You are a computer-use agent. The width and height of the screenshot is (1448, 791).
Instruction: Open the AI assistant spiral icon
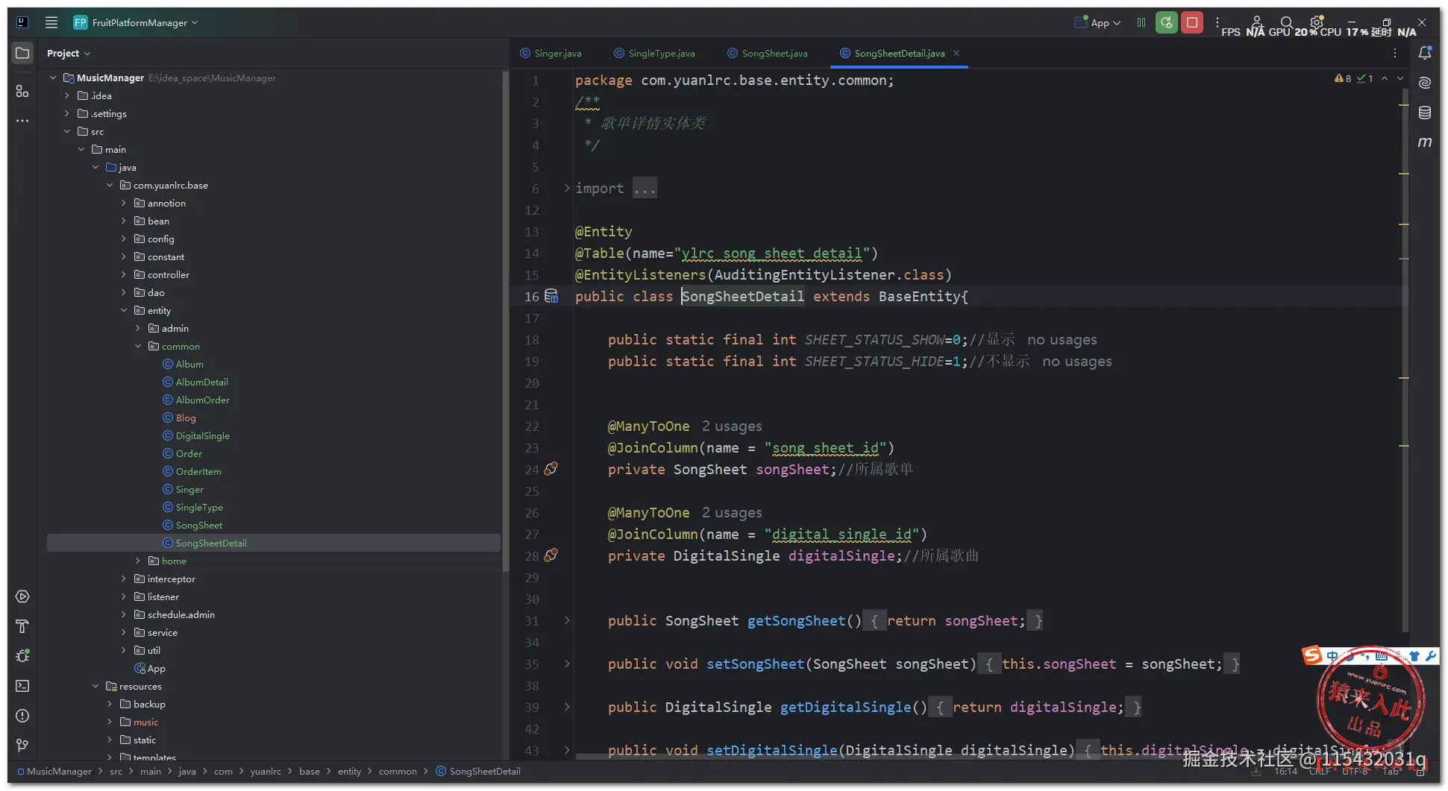coord(1425,82)
